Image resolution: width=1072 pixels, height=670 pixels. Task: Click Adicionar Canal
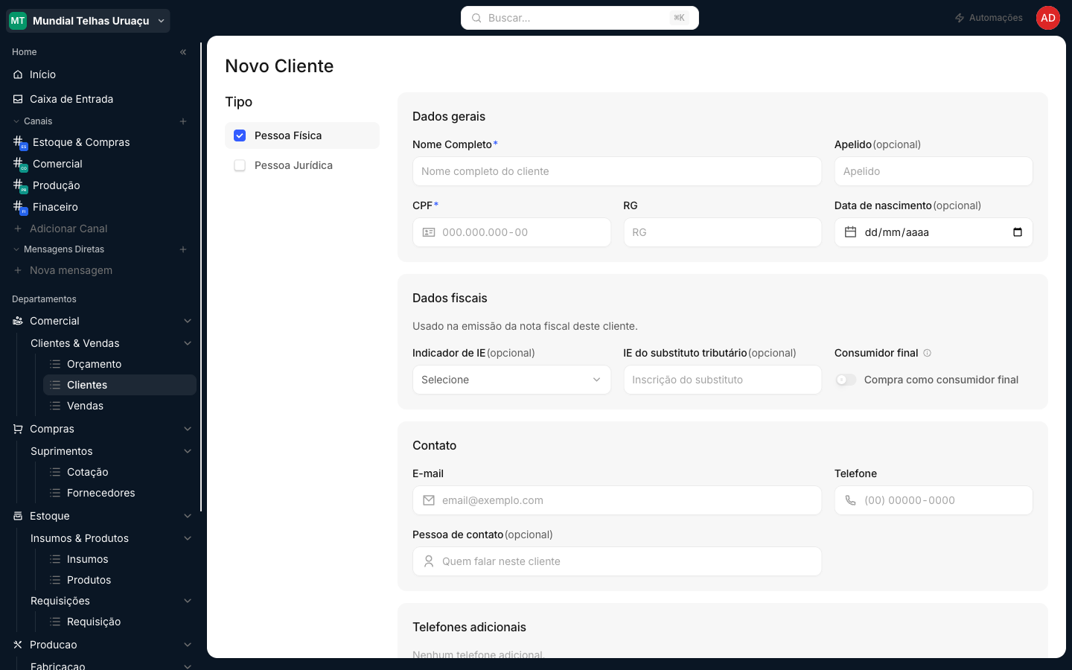pos(68,229)
